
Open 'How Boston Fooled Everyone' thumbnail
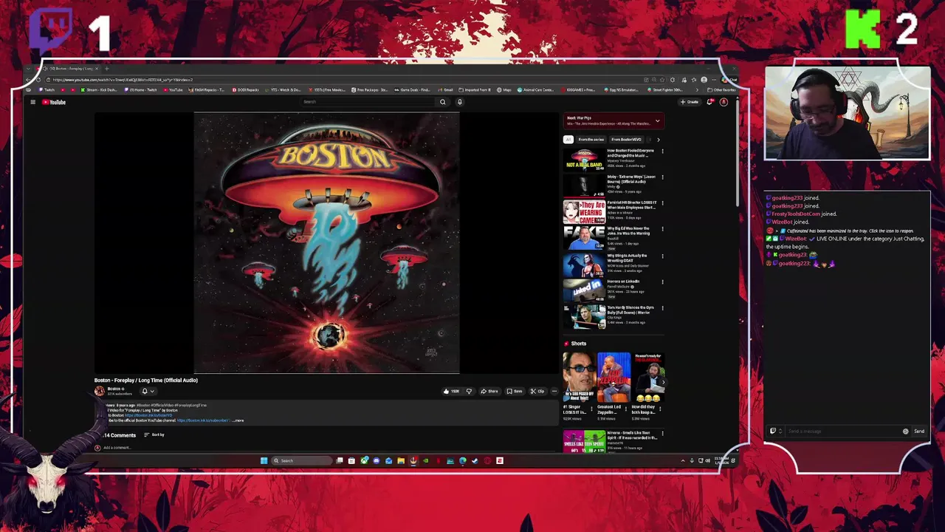tap(584, 159)
